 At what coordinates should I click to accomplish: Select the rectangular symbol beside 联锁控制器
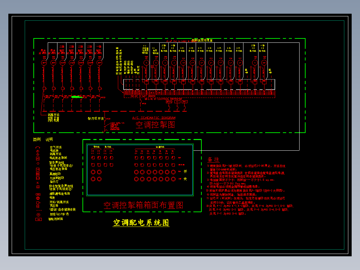tap(39, 220)
